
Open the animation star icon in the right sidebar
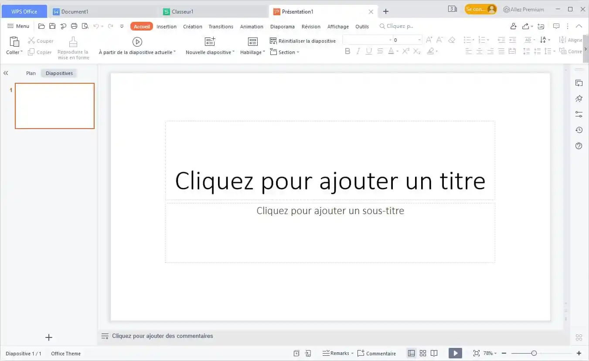coord(579,99)
